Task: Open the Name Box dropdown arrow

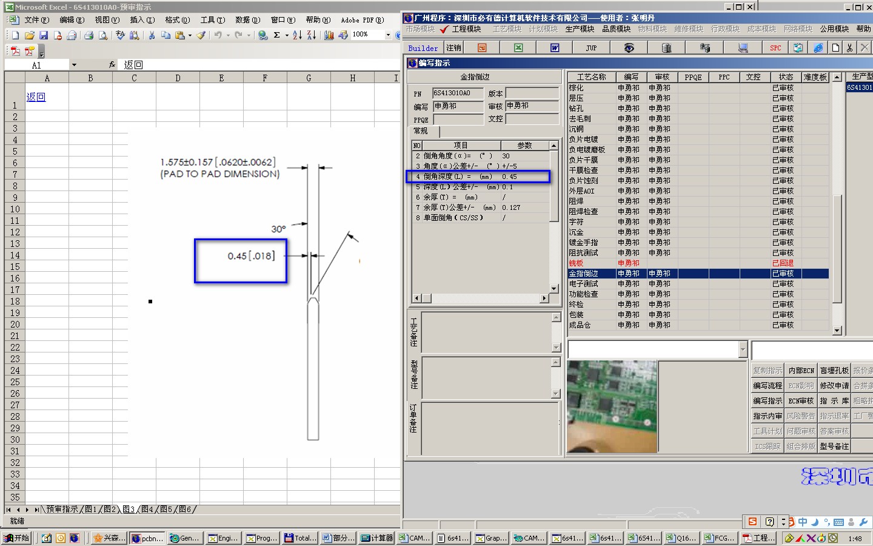Action: coord(74,65)
